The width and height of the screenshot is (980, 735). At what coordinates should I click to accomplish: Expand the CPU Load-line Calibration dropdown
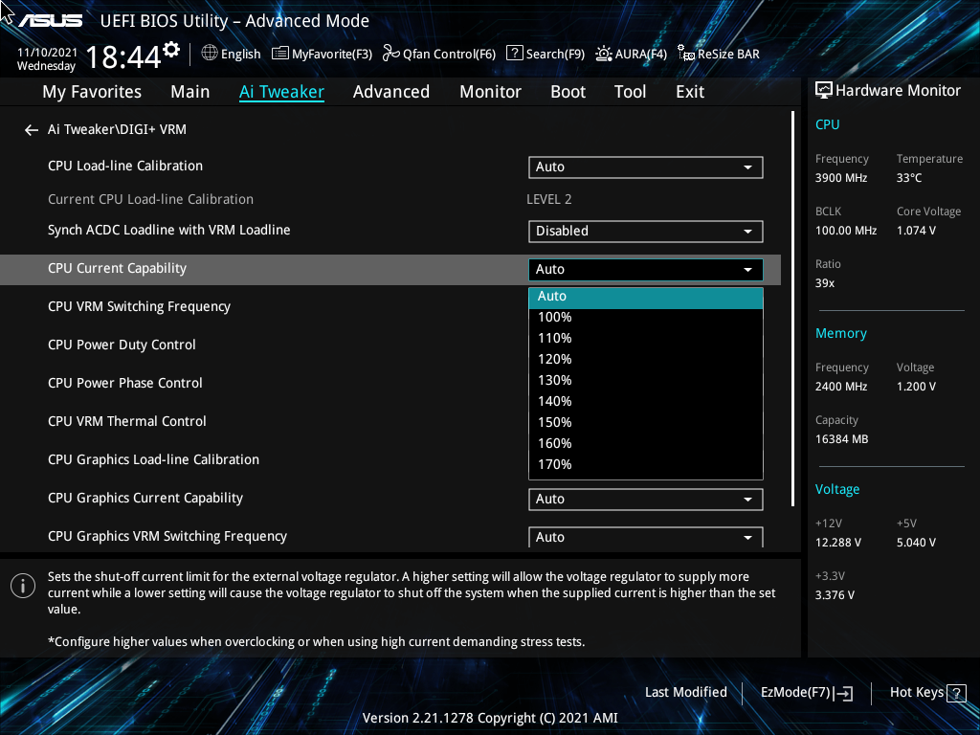tap(646, 167)
